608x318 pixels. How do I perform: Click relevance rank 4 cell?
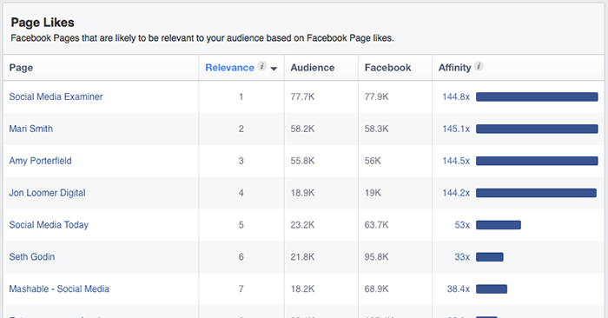pos(241,193)
